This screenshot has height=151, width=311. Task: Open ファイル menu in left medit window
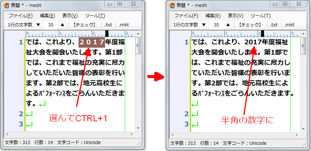click(21, 16)
